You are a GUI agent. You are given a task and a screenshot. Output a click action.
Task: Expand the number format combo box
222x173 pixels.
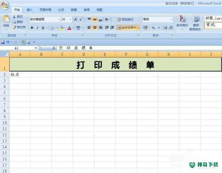pyautogui.click(x=171, y=19)
